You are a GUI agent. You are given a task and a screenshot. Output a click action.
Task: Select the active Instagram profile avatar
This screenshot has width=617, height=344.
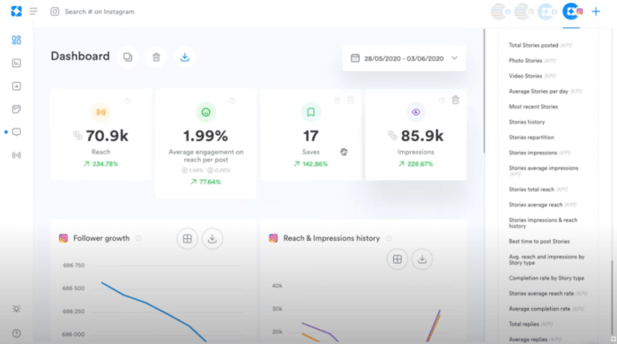[x=572, y=11]
